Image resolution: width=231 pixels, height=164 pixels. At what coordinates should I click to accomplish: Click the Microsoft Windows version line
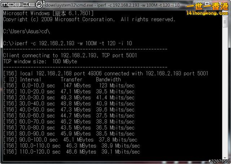click(x=48, y=13)
